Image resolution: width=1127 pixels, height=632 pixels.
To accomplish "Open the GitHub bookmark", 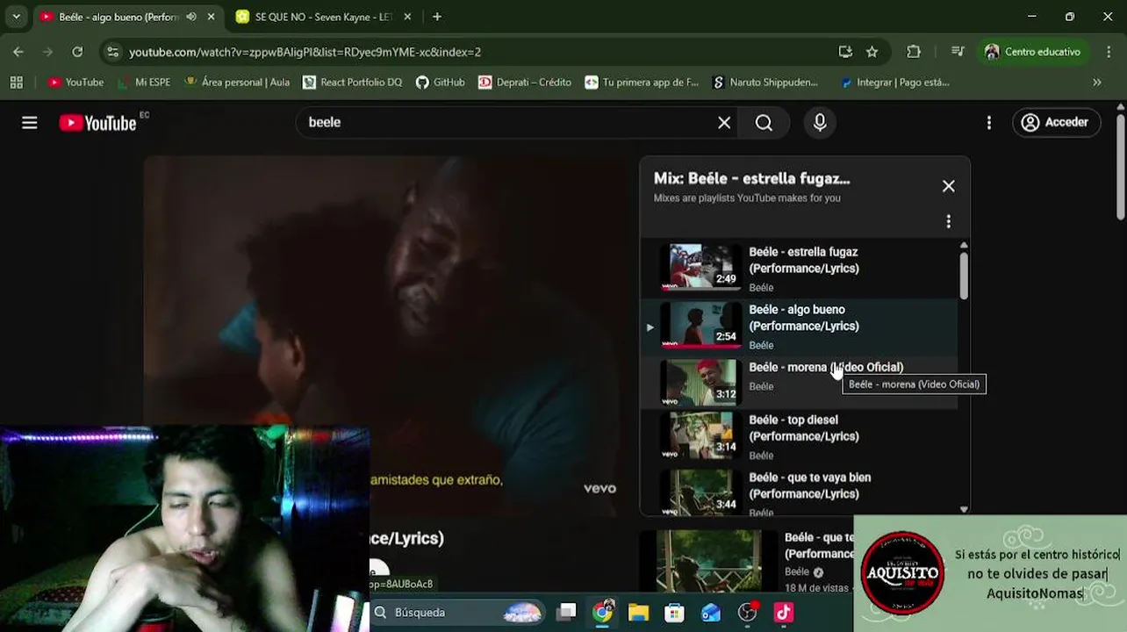I will pos(440,83).
